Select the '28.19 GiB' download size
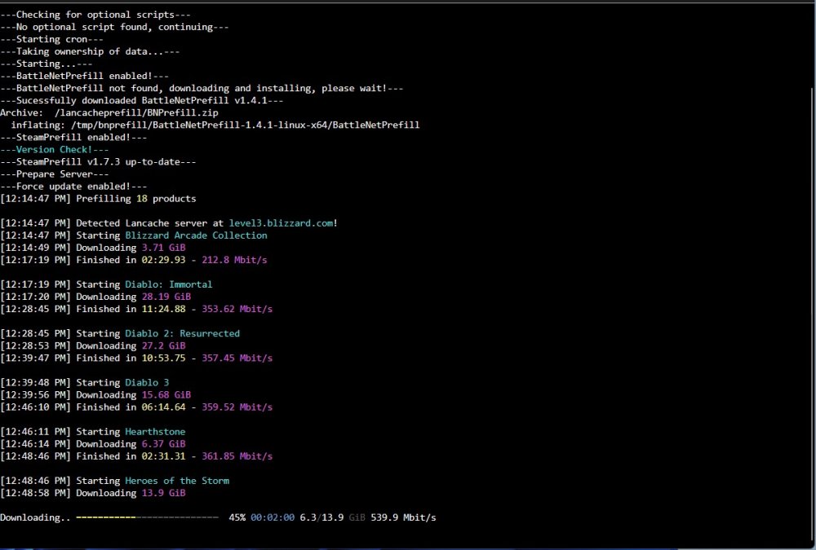Viewport: 816px width, 550px height. tap(166, 297)
